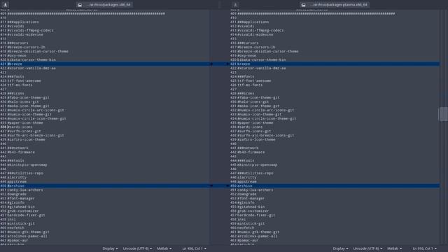
Task: Open the right pane Display dropdown
Action: (x=340, y=248)
